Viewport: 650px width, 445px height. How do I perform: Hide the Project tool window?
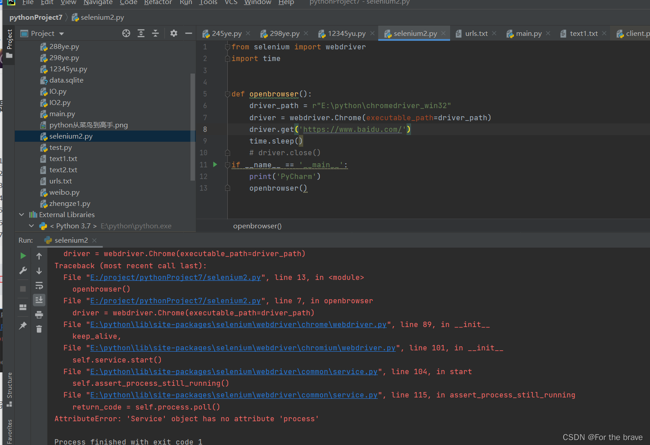pyautogui.click(x=189, y=33)
